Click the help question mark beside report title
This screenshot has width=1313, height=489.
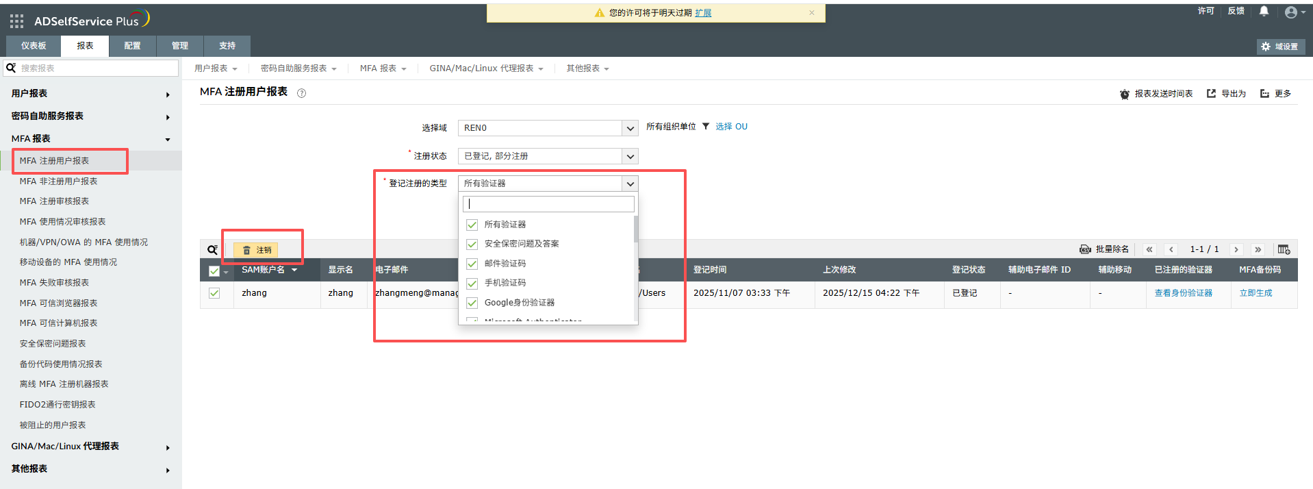(x=301, y=93)
